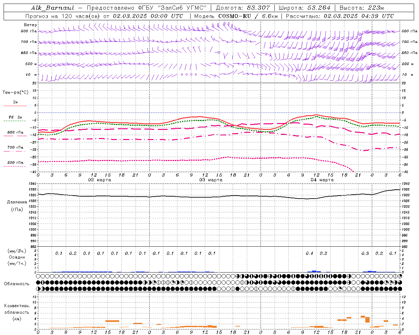Click the 1040 value on left pressure axis
Viewport: 419px width, 335px height.
[33, 184]
